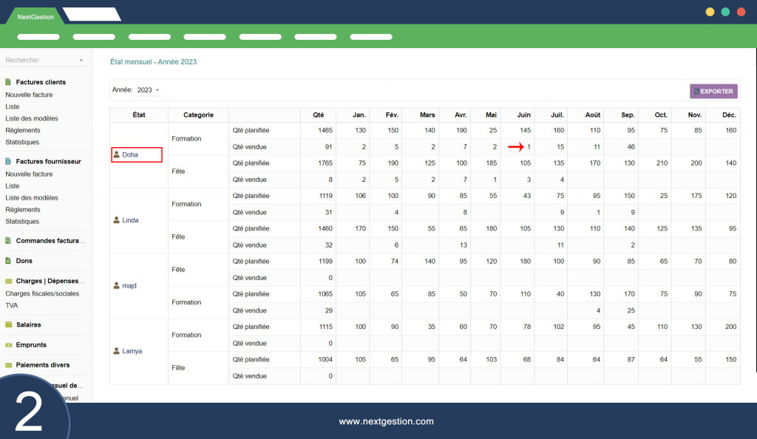Screen dimensions: 757x439
Task: Click the Dons section icon
Action: click(8, 261)
